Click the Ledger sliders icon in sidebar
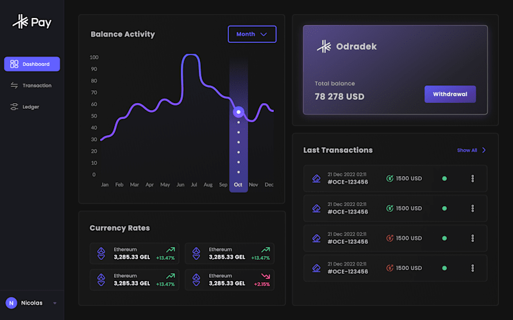Viewport: 513px width, 320px height. point(14,107)
